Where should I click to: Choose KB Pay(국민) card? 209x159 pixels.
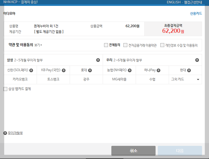click(53, 70)
